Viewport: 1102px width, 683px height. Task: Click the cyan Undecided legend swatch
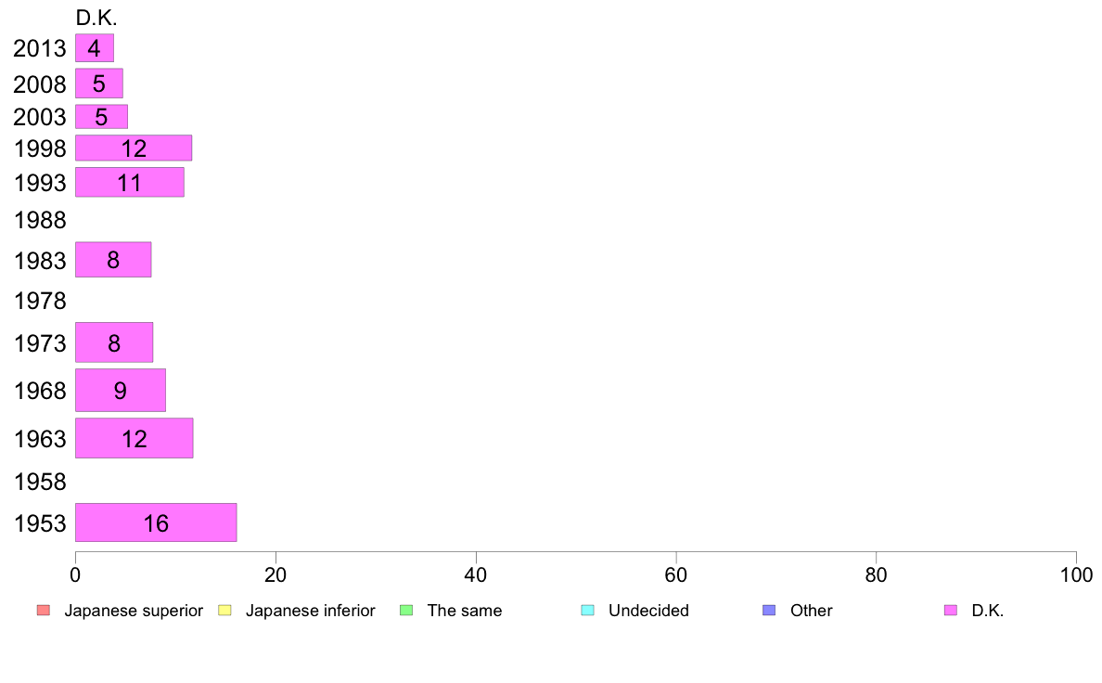pyautogui.click(x=587, y=611)
